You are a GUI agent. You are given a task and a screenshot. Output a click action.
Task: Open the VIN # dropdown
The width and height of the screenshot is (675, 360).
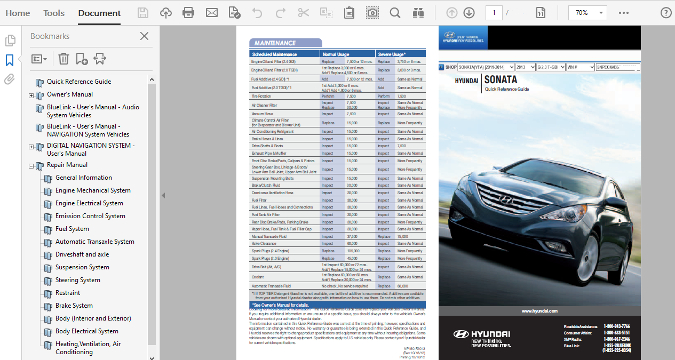[x=581, y=67]
